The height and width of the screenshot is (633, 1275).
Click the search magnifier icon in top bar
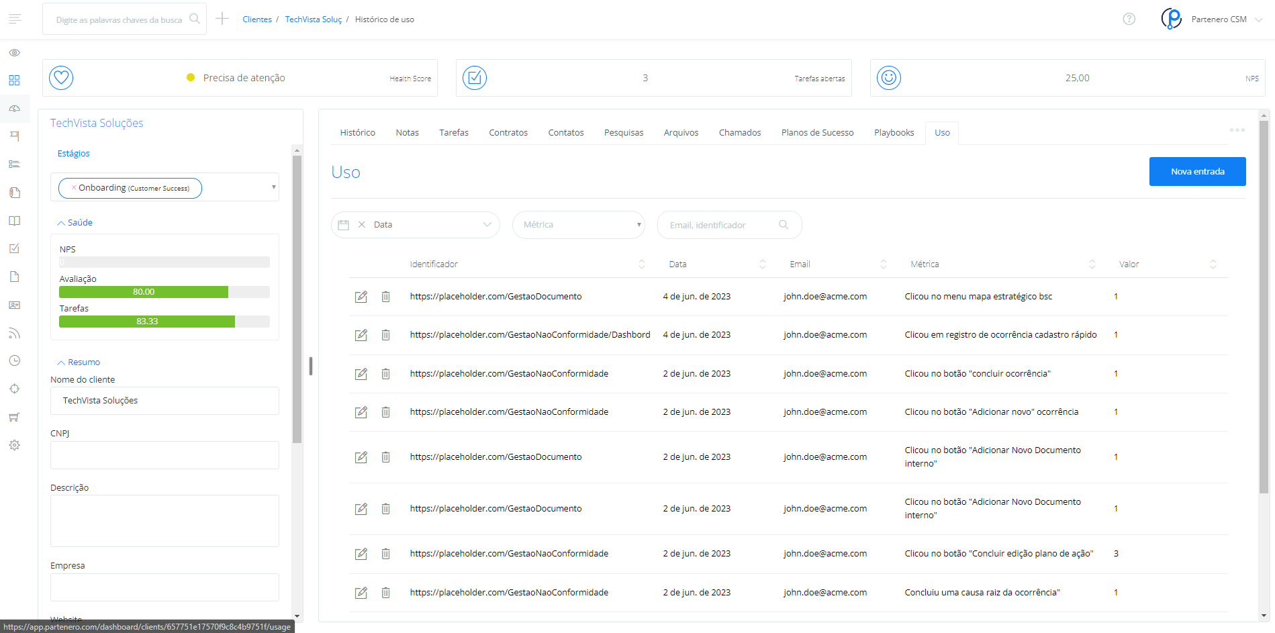pyautogui.click(x=195, y=19)
